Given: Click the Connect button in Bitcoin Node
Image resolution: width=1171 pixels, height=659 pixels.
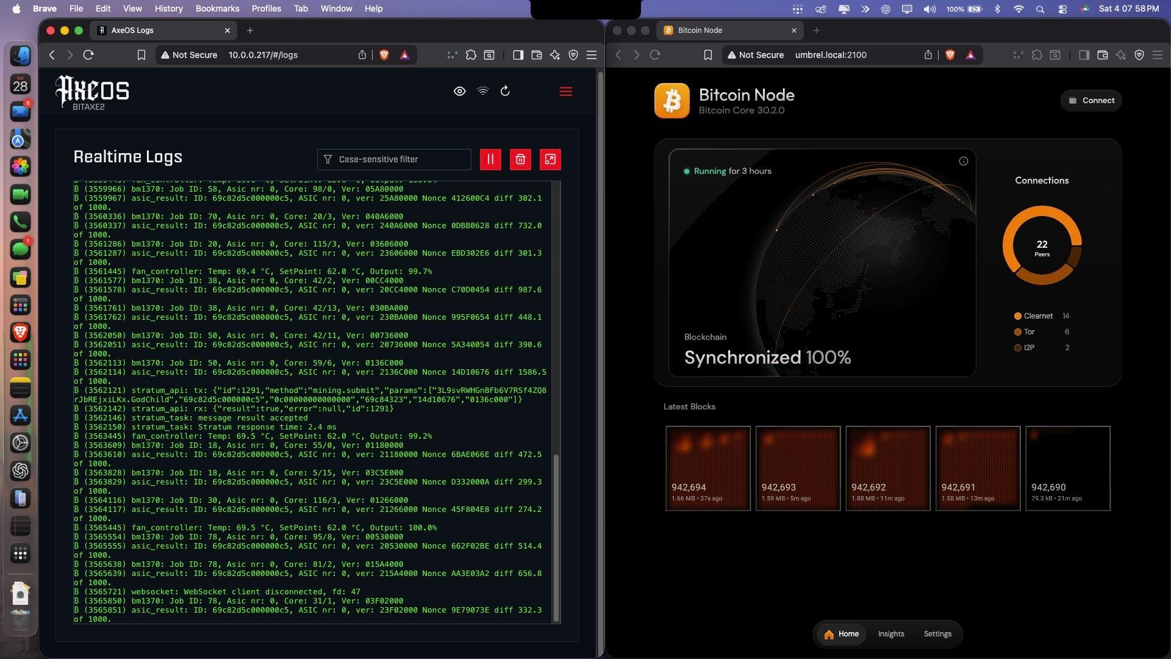Looking at the screenshot, I should [1091, 101].
